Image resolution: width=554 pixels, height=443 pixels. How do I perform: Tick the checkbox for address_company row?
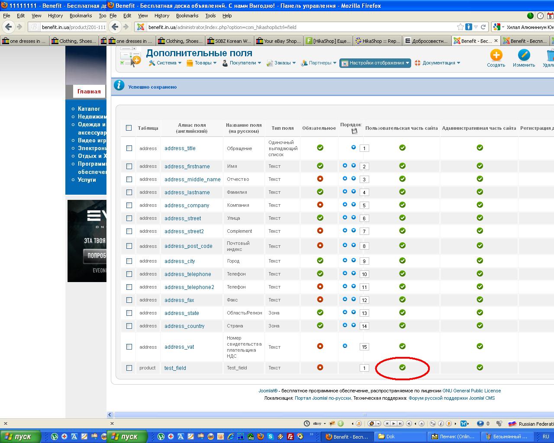click(x=129, y=205)
